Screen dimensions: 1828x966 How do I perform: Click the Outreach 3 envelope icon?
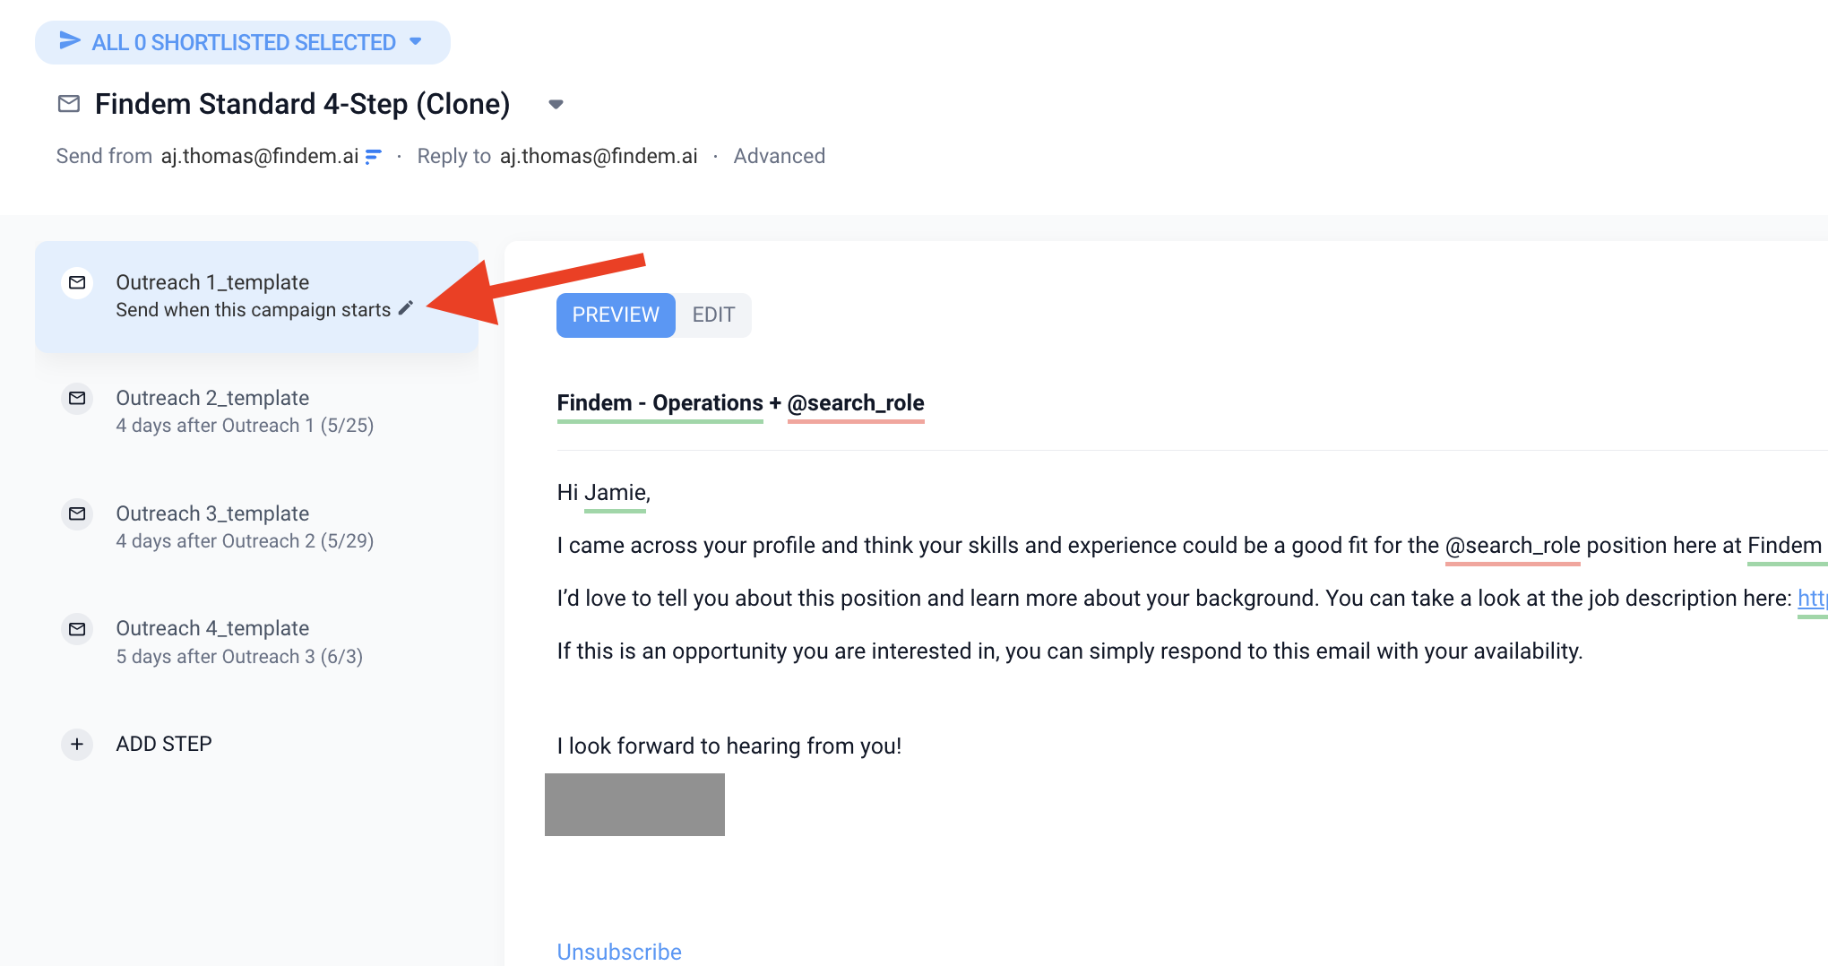[x=77, y=513]
